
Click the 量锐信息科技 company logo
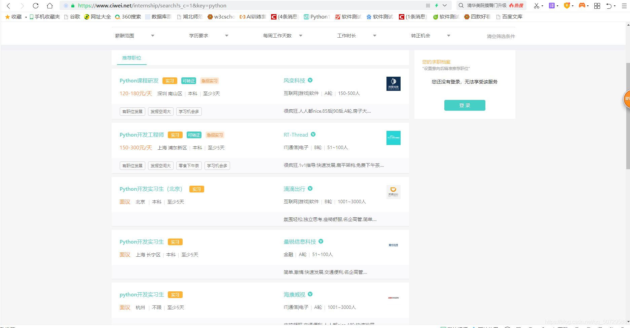[x=393, y=245]
